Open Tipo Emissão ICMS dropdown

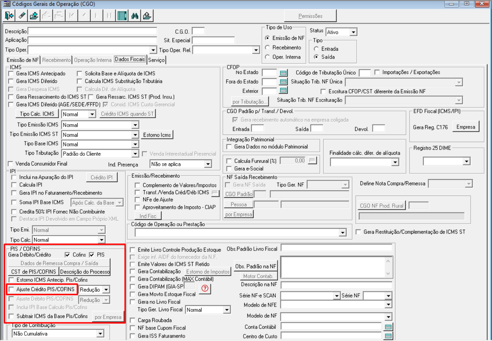pyautogui.click(x=135, y=125)
